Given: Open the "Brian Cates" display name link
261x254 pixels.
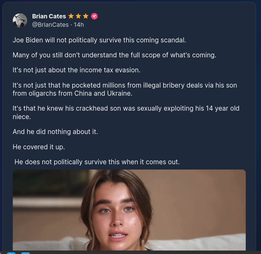Looking at the screenshot, I should (49, 16).
